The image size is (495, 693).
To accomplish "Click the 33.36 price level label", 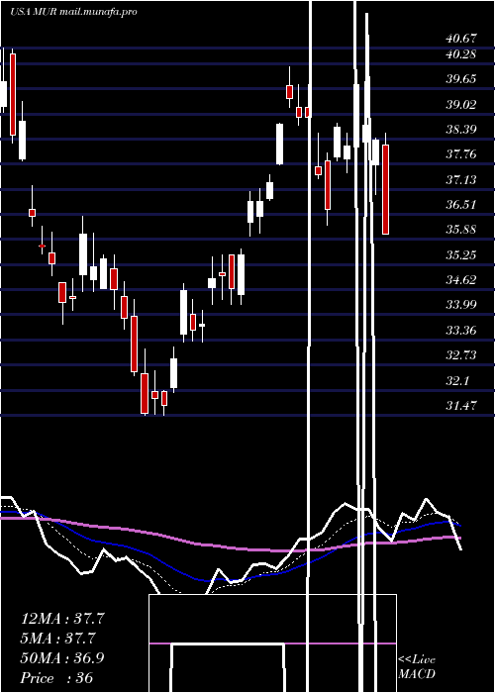I will (461, 330).
